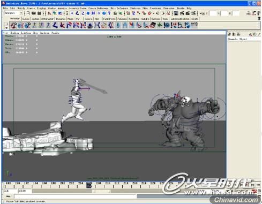
Task: Click the current frame marker on timeline
Action: tap(89, 185)
